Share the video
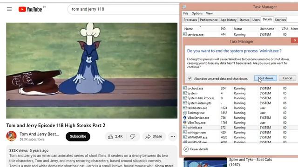Viewport: 298px width, 167px height. coord(154,136)
